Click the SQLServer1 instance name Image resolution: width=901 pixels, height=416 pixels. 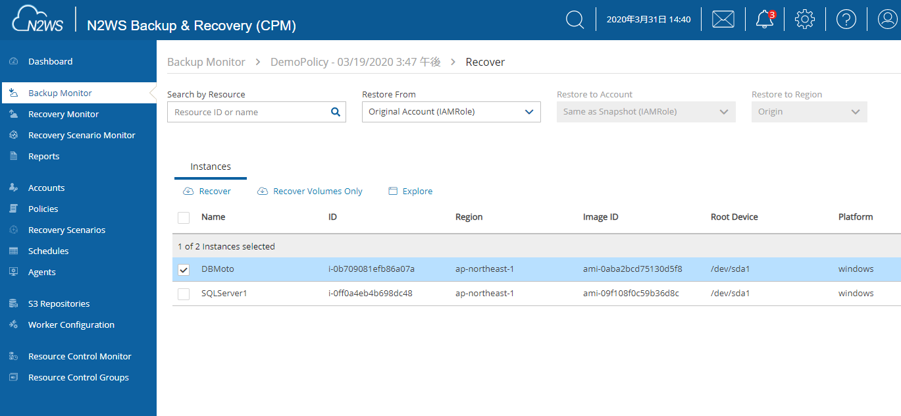coord(224,293)
